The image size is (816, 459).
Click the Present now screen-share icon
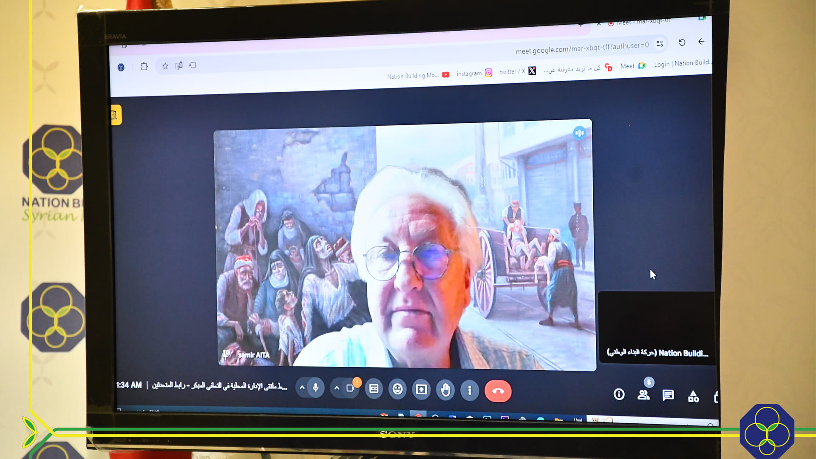tap(421, 390)
